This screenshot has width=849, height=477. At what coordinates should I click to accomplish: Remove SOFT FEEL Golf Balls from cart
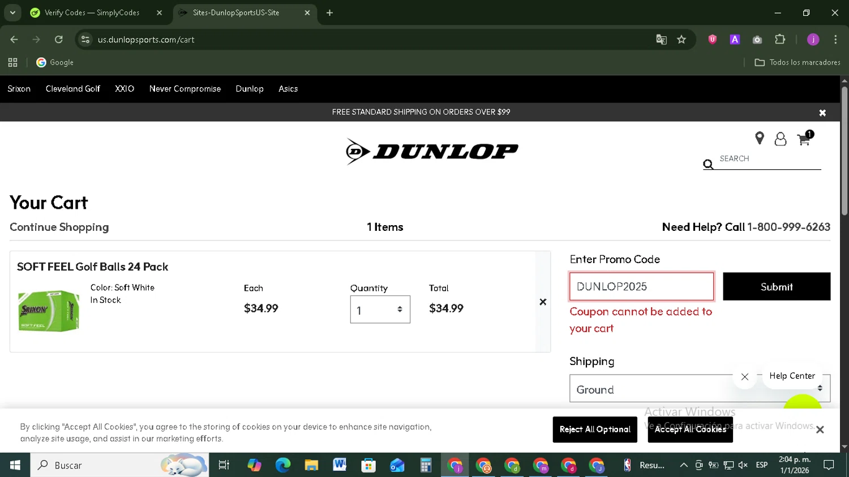pyautogui.click(x=543, y=302)
